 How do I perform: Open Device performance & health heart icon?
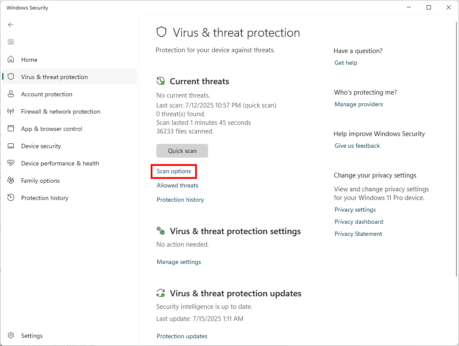click(x=11, y=163)
